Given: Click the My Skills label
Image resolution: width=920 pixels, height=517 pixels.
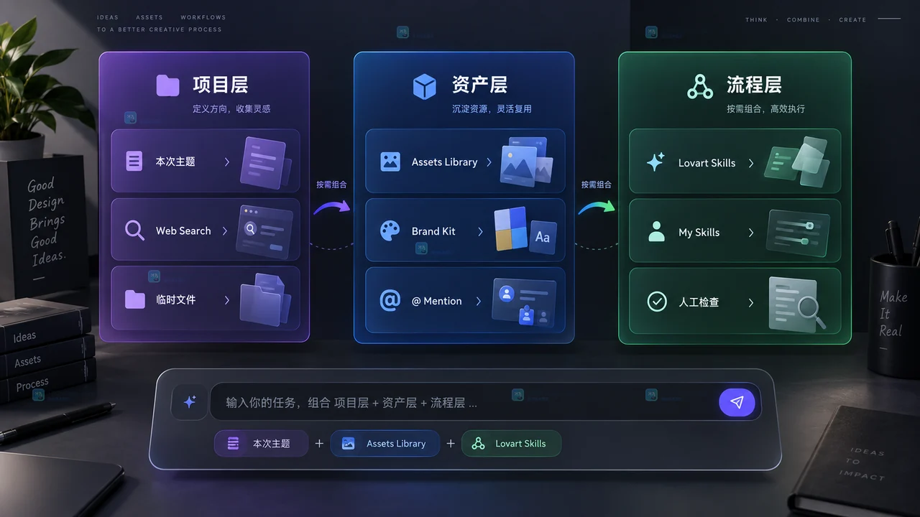Looking at the screenshot, I should click(699, 233).
